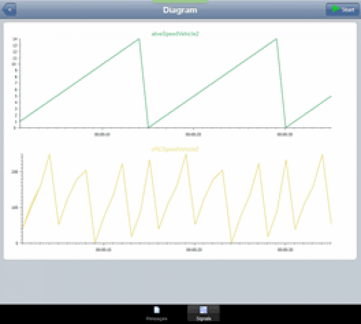Click the Diagram title in header

coord(180,10)
